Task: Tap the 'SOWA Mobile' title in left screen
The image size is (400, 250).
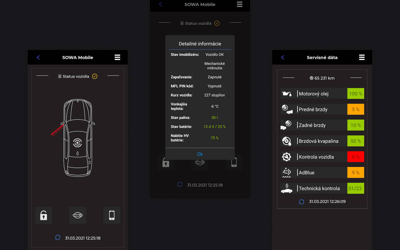Action: [78, 57]
